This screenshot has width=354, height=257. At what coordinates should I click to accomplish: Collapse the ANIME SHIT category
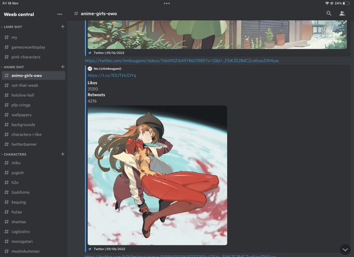pyautogui.click(x=12, y=67)
